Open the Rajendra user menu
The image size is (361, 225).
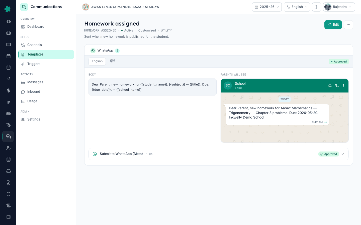339,7
